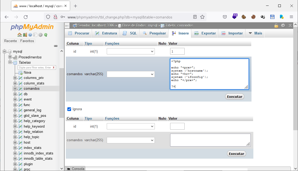The height and width of the screenshot is (171, 298).
Task: Open a new browser tab
Action: 76,6
